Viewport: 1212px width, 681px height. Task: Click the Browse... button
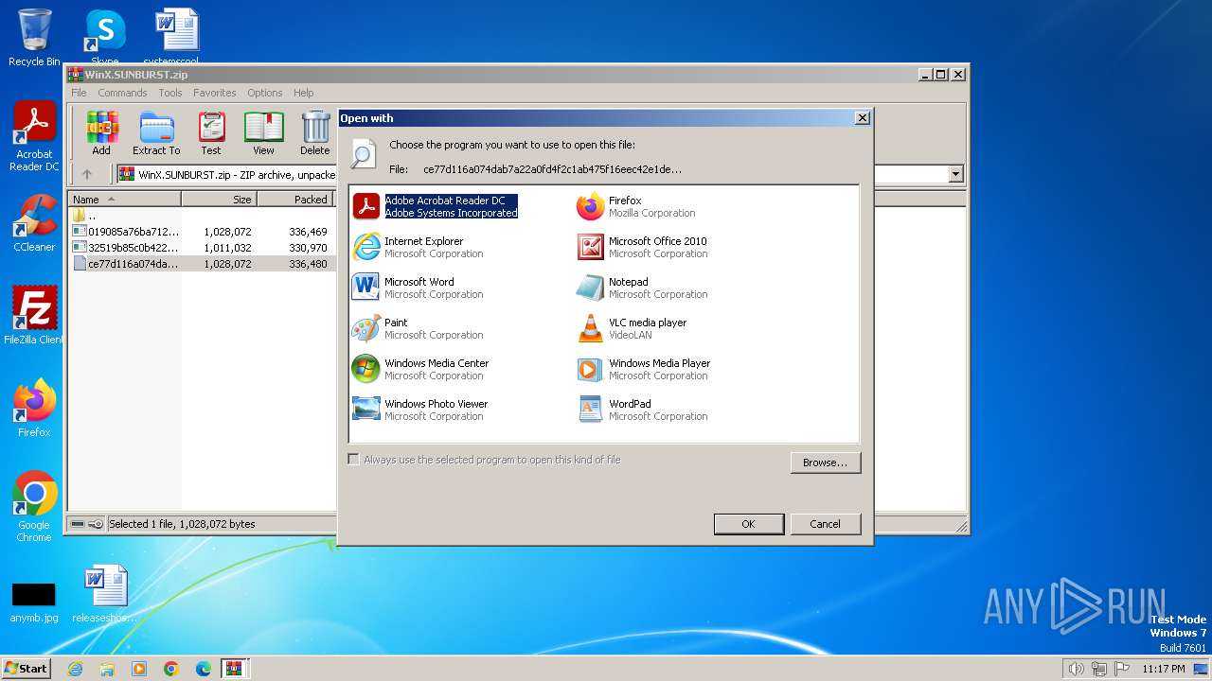(825, 463)
